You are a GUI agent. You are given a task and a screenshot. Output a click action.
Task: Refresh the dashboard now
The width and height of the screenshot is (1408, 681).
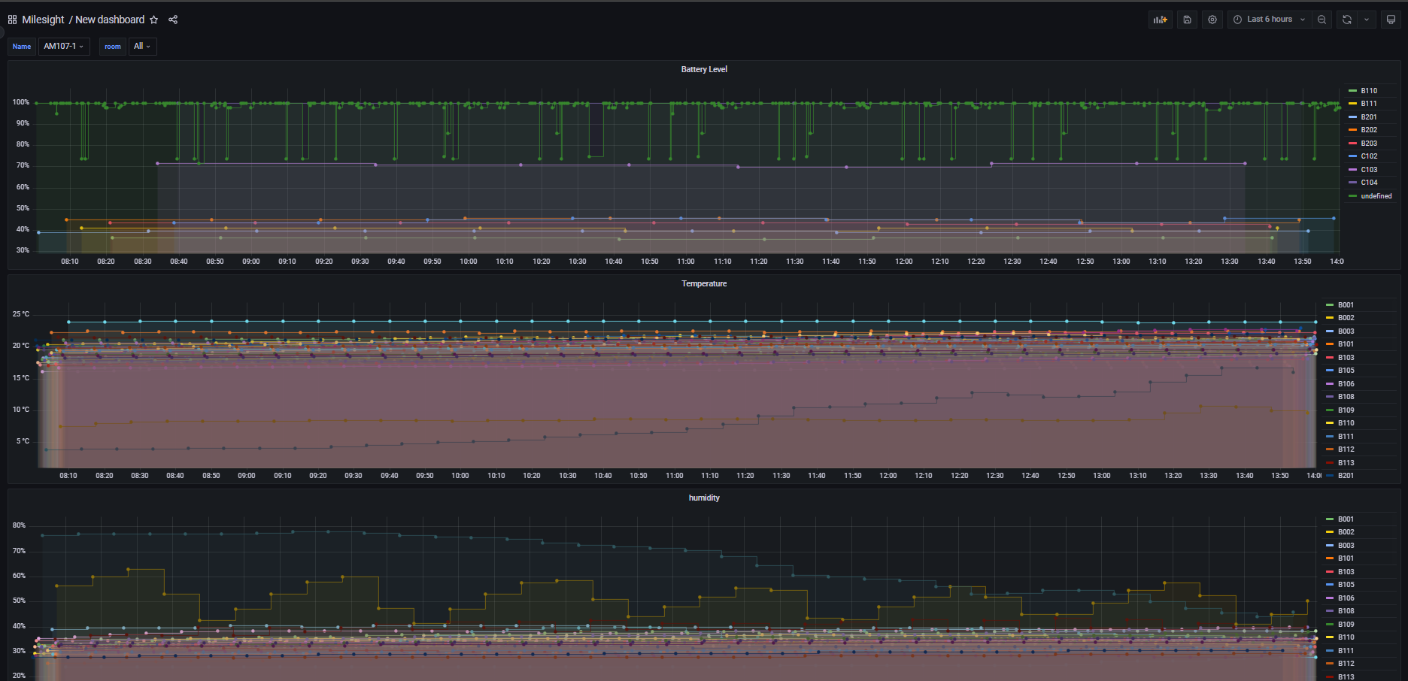(x=1347, y=20)
